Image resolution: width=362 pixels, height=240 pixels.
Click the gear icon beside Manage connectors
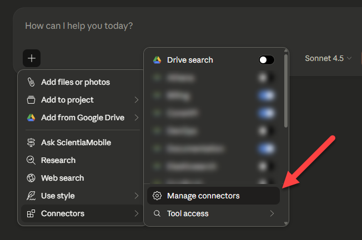pyautogui.click(x=157, y=196)
